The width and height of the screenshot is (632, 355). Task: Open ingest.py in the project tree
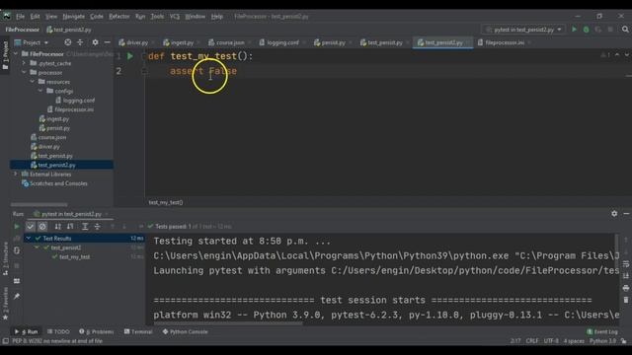click(x=57, y=118)
